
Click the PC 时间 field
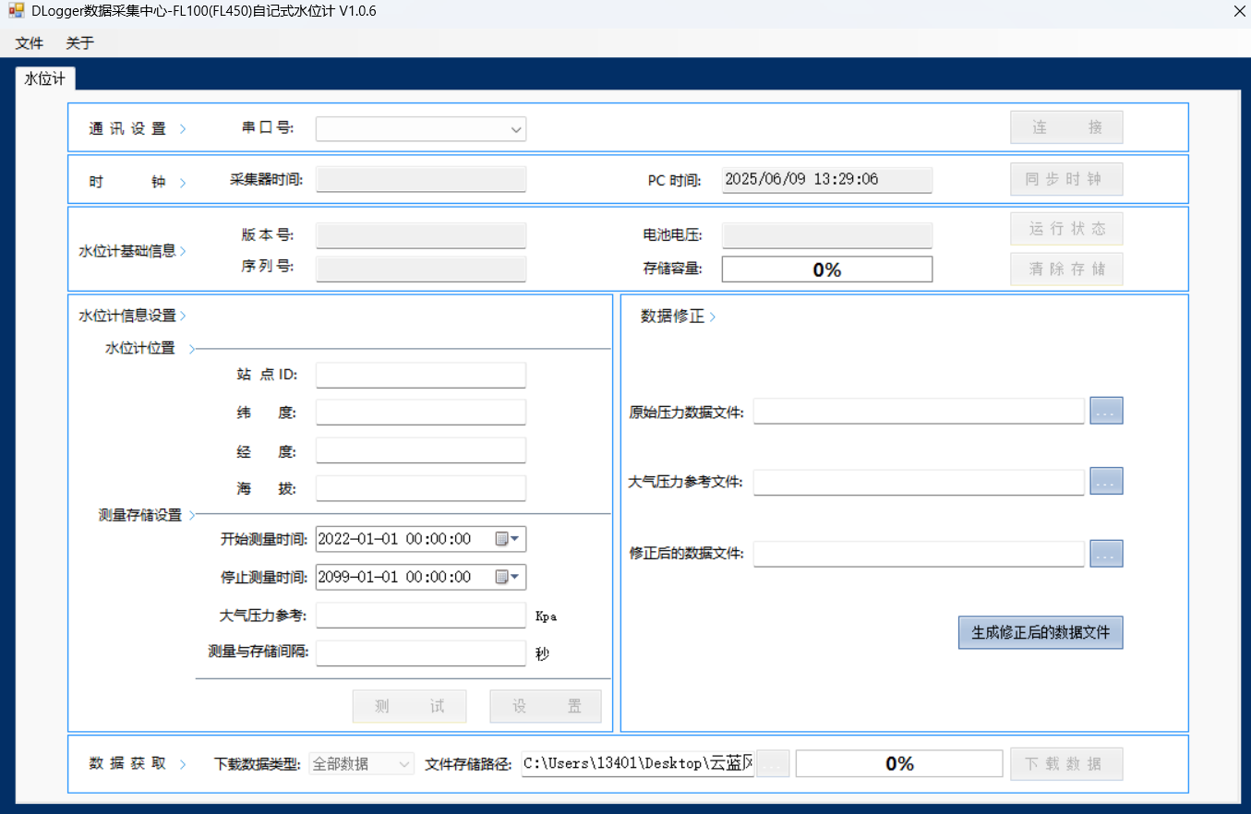coord(827,179)
